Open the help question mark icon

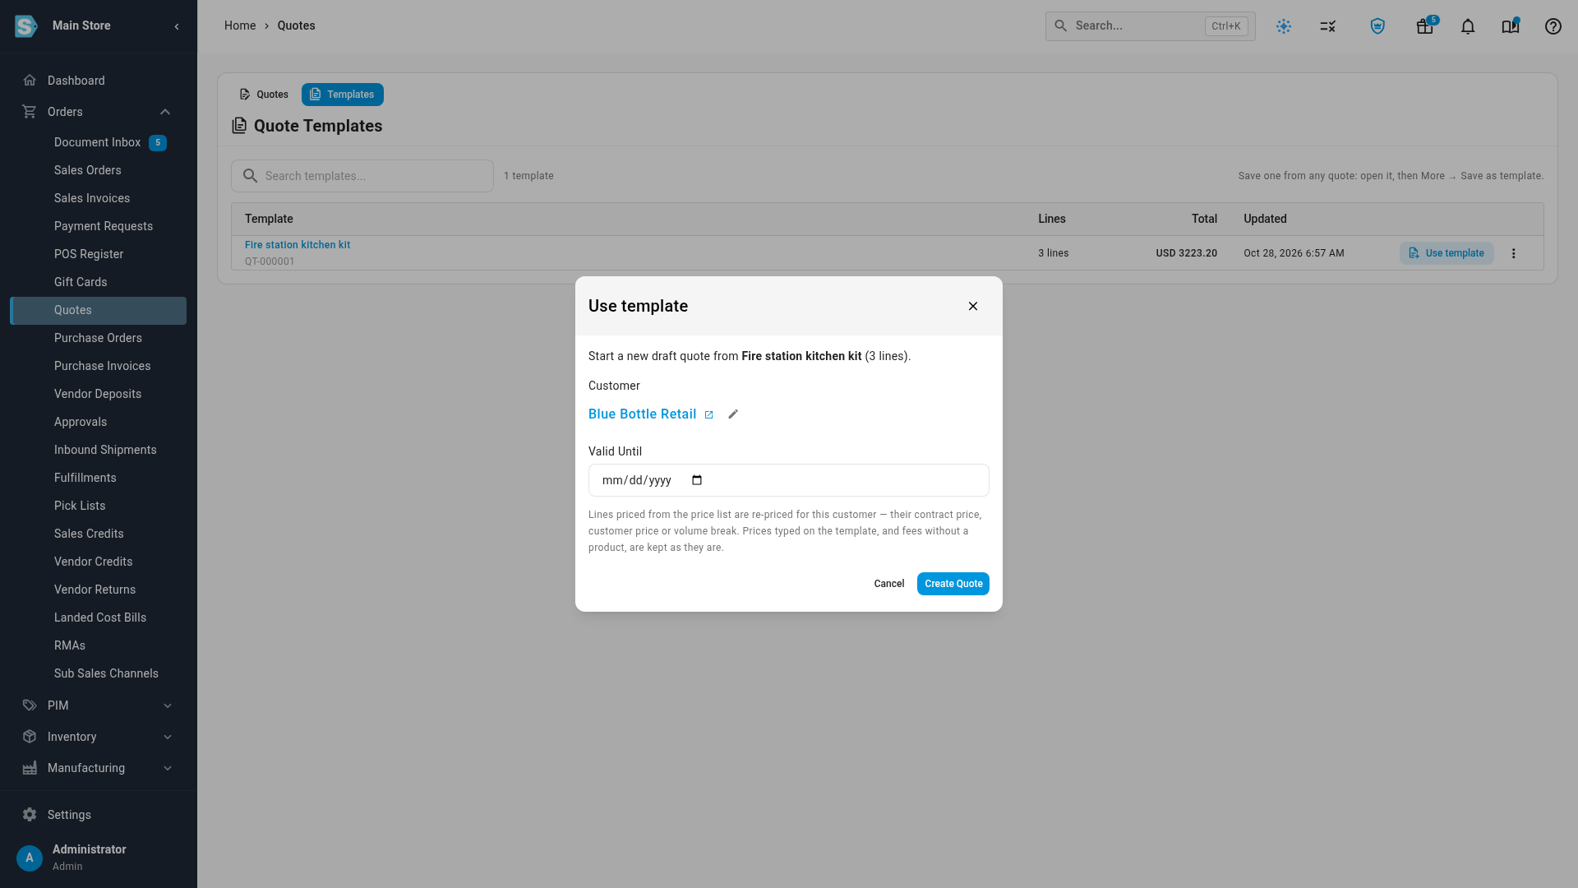click(x=1553, y=26)
